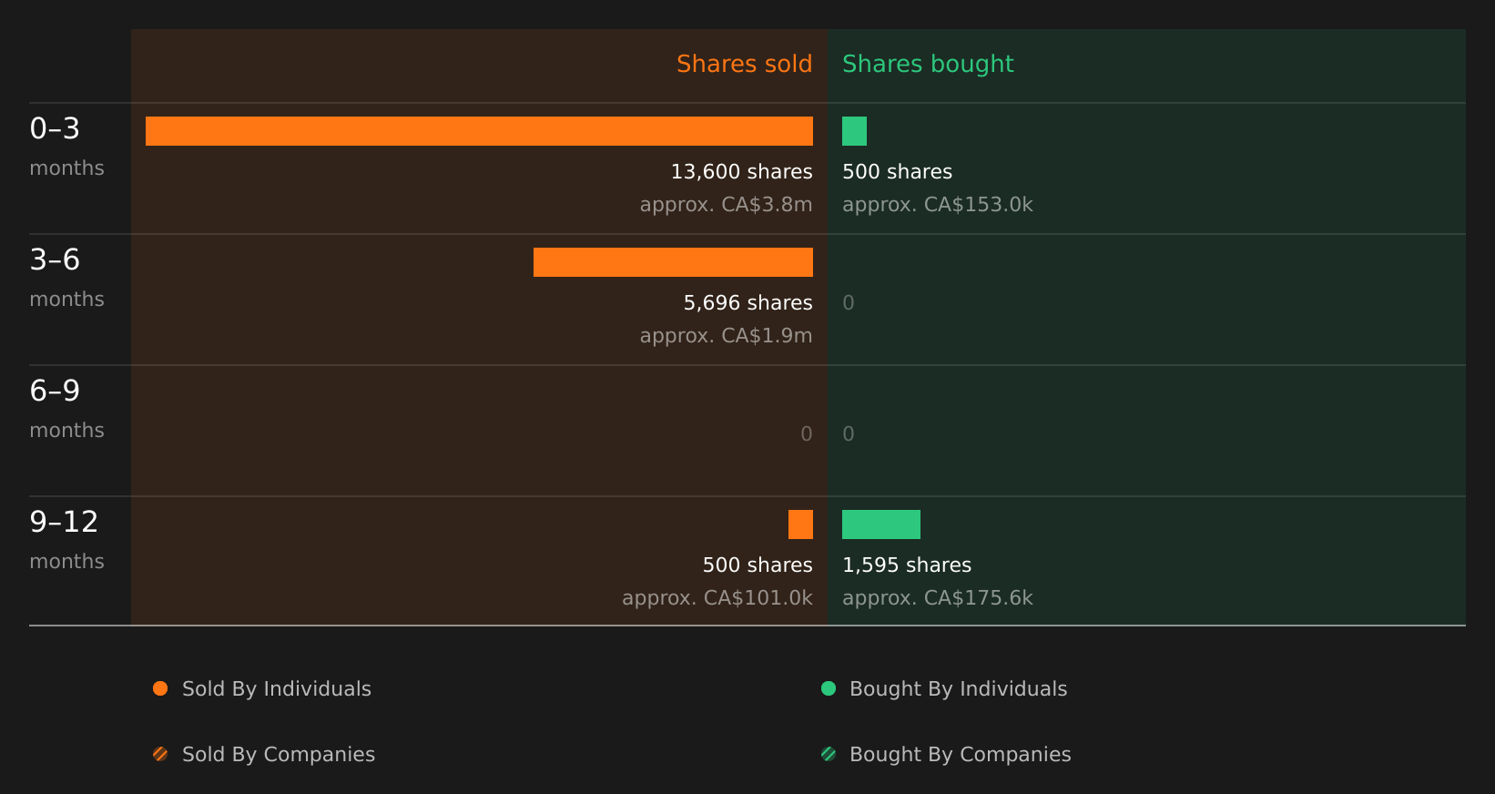The image size is (1495, 794).
Task: Click the approx. CA$153.0k amount
Action: pos(938,205)
